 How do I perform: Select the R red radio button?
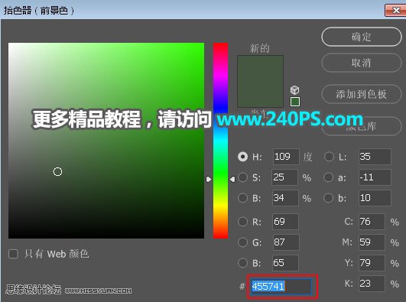(242, 222)
